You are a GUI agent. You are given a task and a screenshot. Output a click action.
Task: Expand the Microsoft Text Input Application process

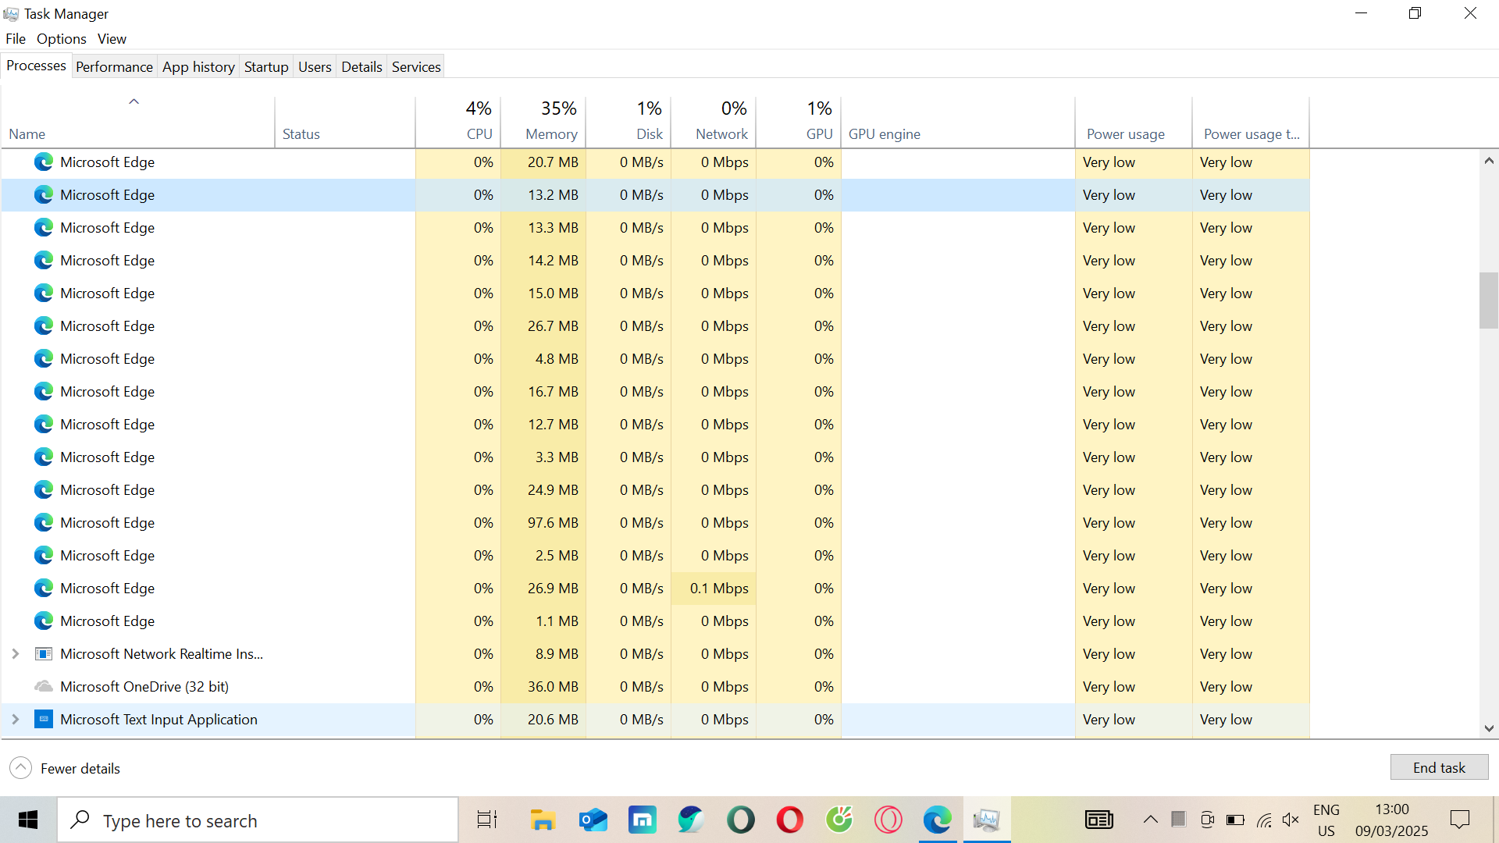[x=15, y=720]
